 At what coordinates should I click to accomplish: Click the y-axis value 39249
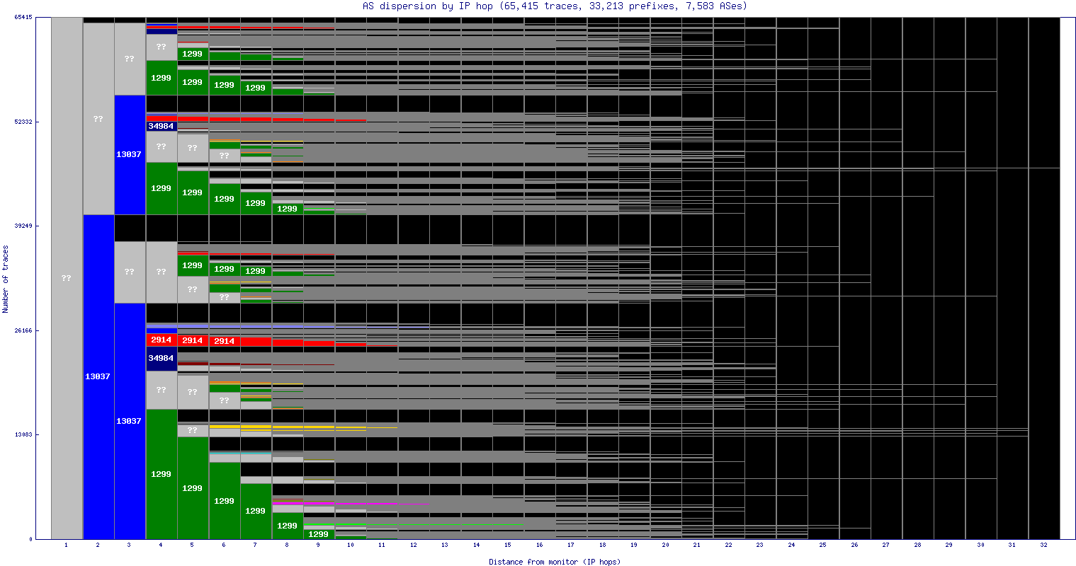tap(23, 226)
